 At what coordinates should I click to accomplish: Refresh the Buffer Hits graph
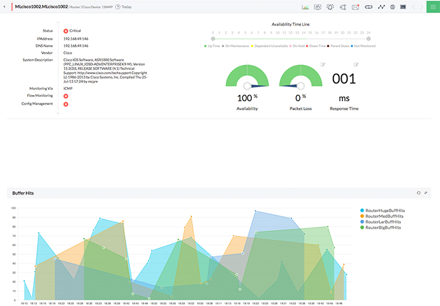tap(418, 193)
